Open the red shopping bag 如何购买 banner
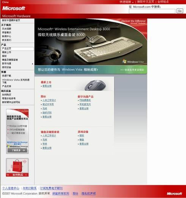 point(17,167)
